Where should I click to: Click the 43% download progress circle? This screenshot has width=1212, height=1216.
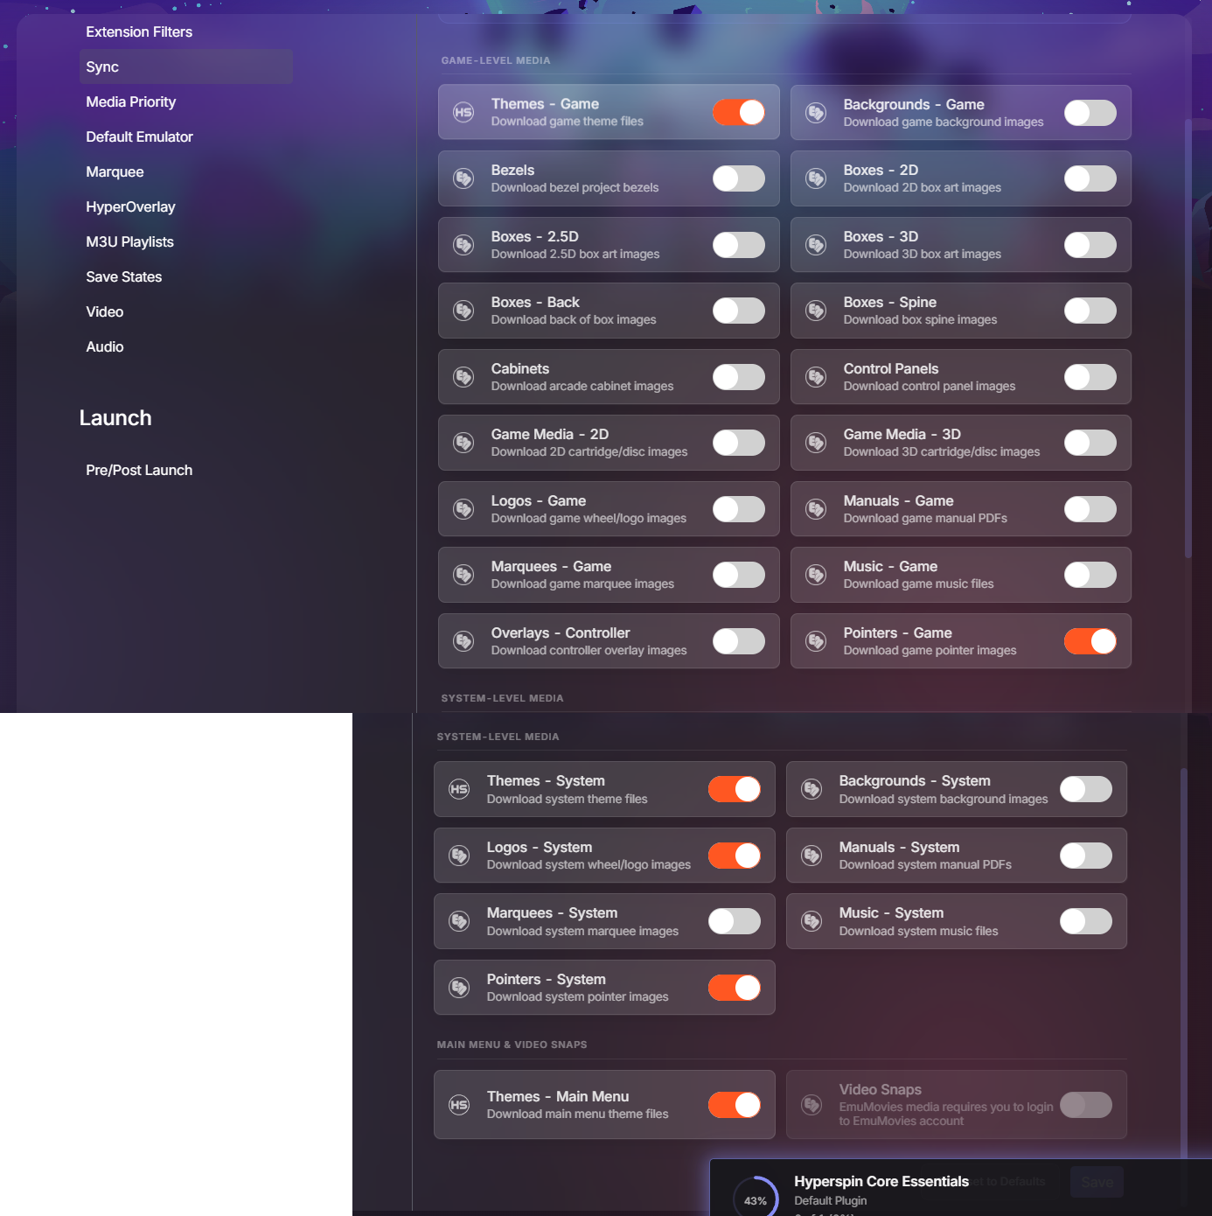[755, 1199]
